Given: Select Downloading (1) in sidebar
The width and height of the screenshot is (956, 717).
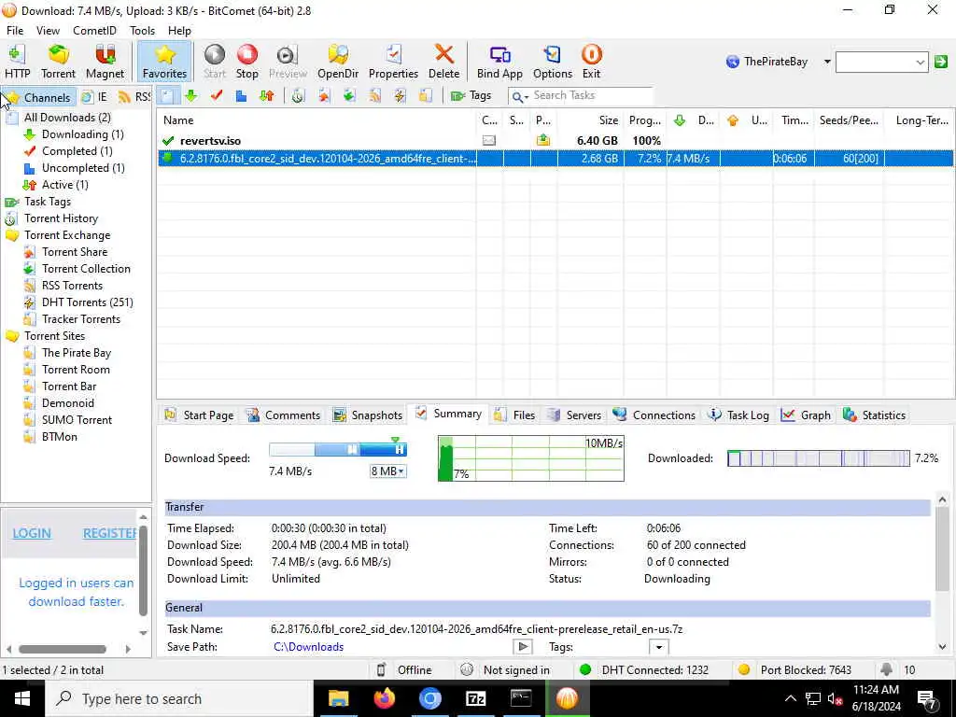Looking at the screenshot, I should [82, 134].
